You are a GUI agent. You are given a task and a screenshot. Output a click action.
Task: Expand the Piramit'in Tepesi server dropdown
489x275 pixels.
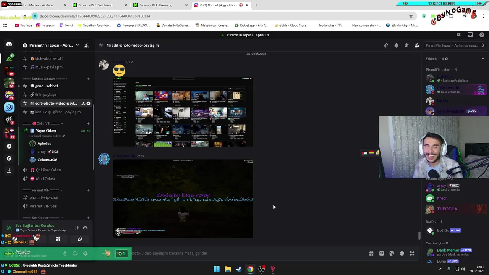point(77,45)
